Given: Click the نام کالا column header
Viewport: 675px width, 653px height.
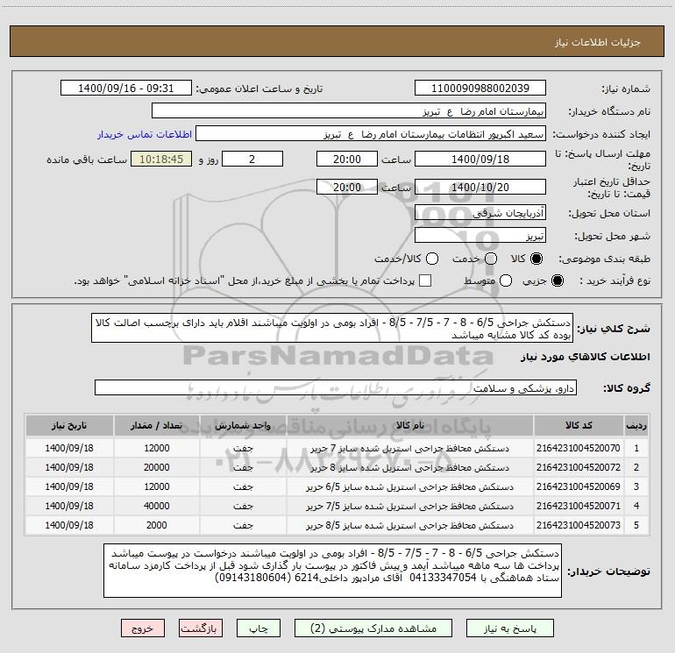Looking at the screenshot, I should (x=410, y=426).
